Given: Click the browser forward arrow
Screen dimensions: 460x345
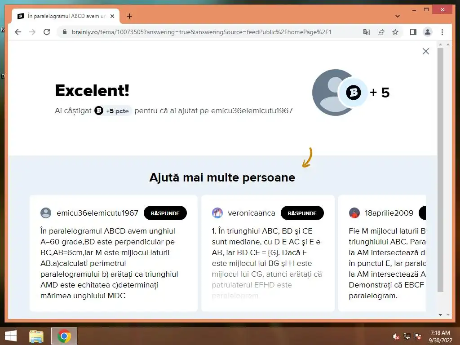Looking at the screenshot, I should 32,32.
